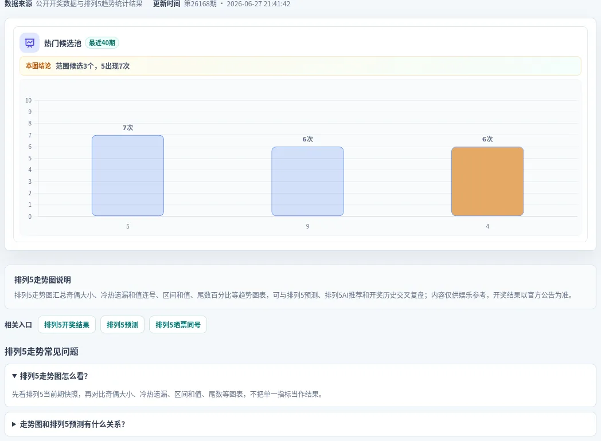
Task: Click the 6次 label above bar 4
Action: (x=487, y=139)
